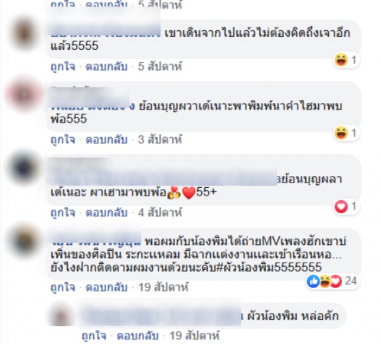Click the '19 สัปดาห์' timestamp of the MV comment
This screenshot has height=344, width=380.
163,288
